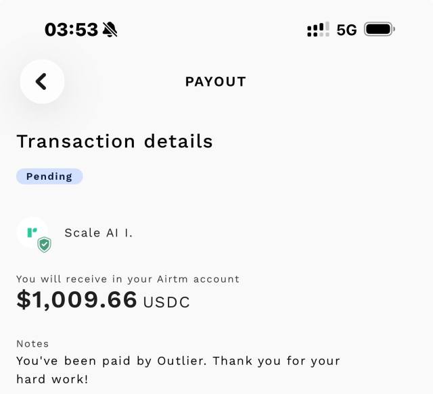Screen dimensions: 433x394
Task: Tap the Pending status badge
Action: pyautogui.click(x=49, y=176)
